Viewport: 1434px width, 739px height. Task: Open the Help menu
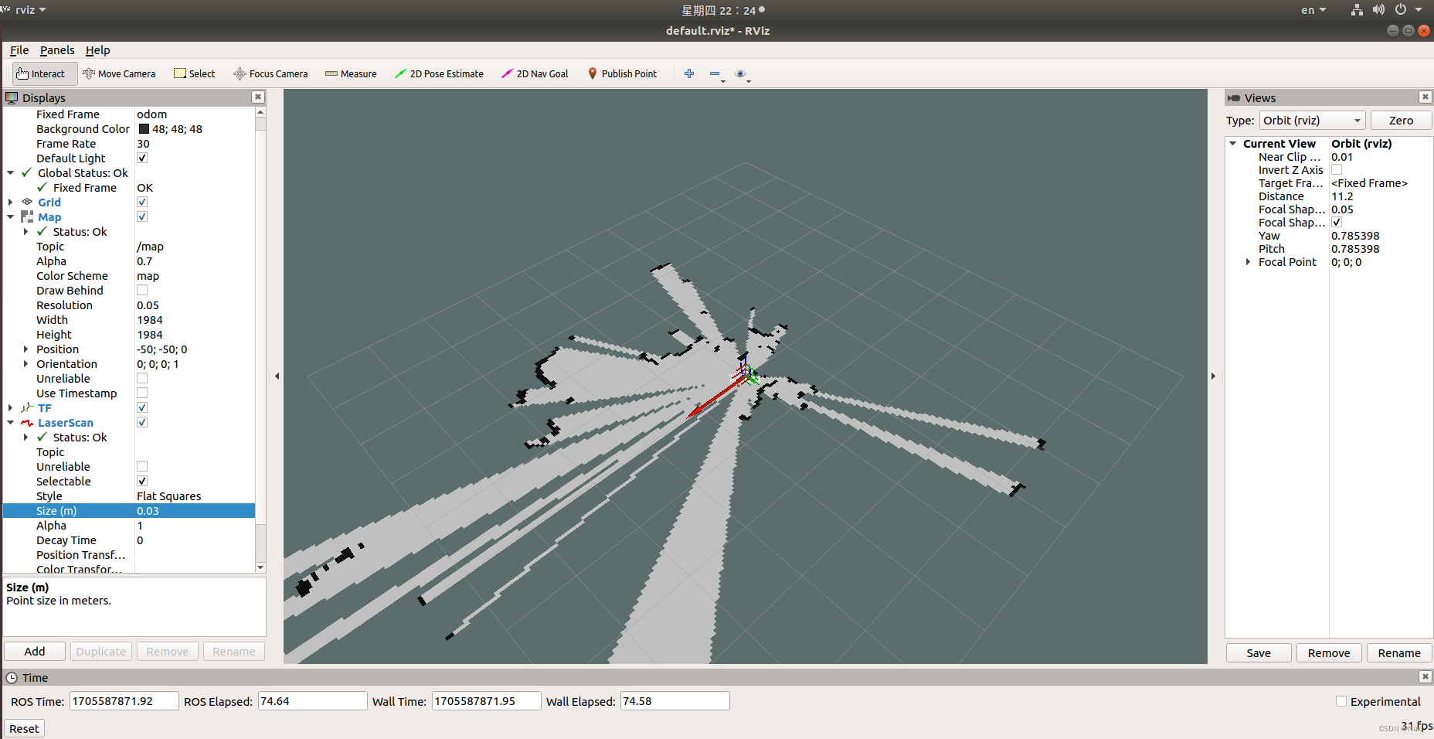(98, 50)
